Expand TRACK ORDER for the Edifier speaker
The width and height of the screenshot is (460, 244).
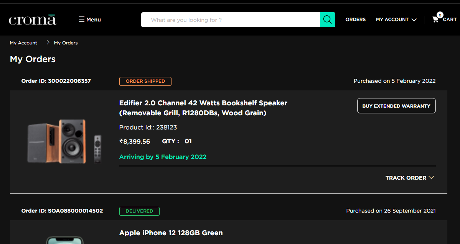coord(409,178)
